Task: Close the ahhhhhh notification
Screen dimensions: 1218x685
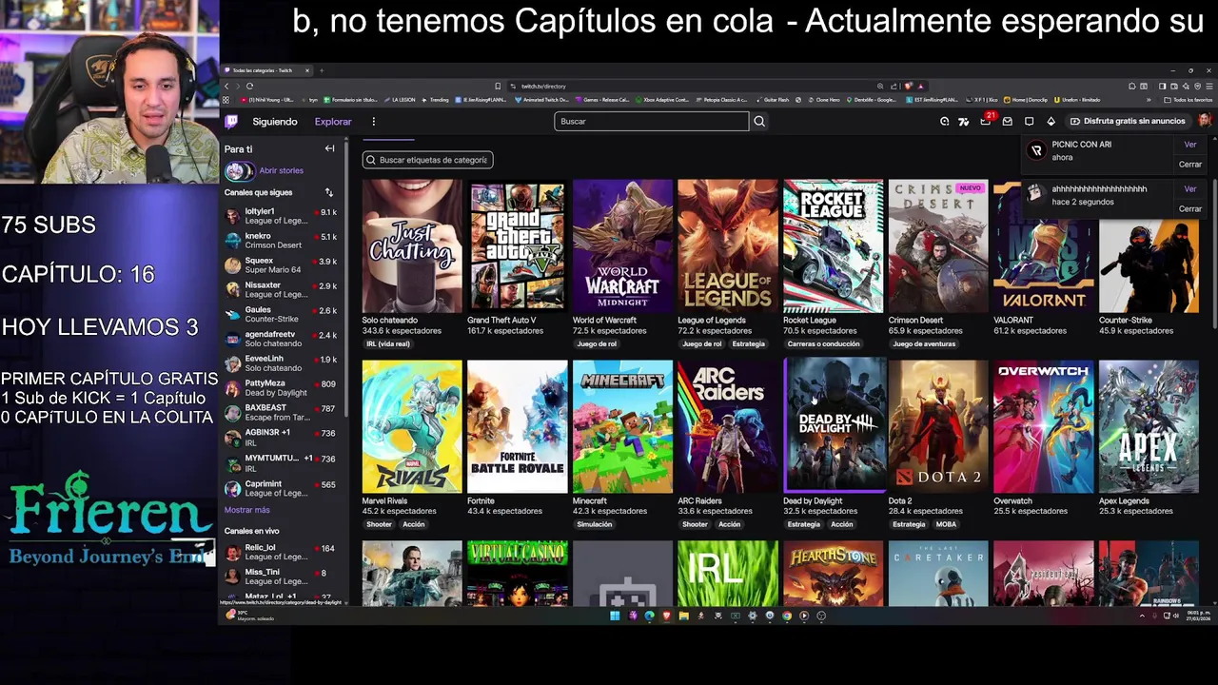Action: 1190,209
